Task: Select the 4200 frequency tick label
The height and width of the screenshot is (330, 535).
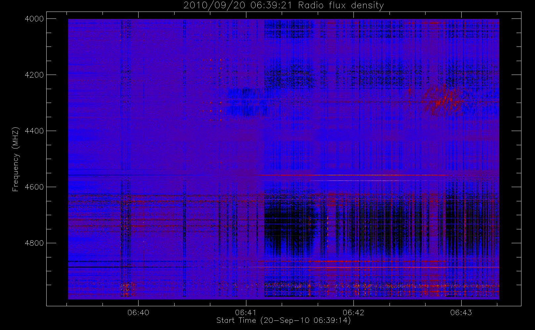Action: tap(34, 75)
